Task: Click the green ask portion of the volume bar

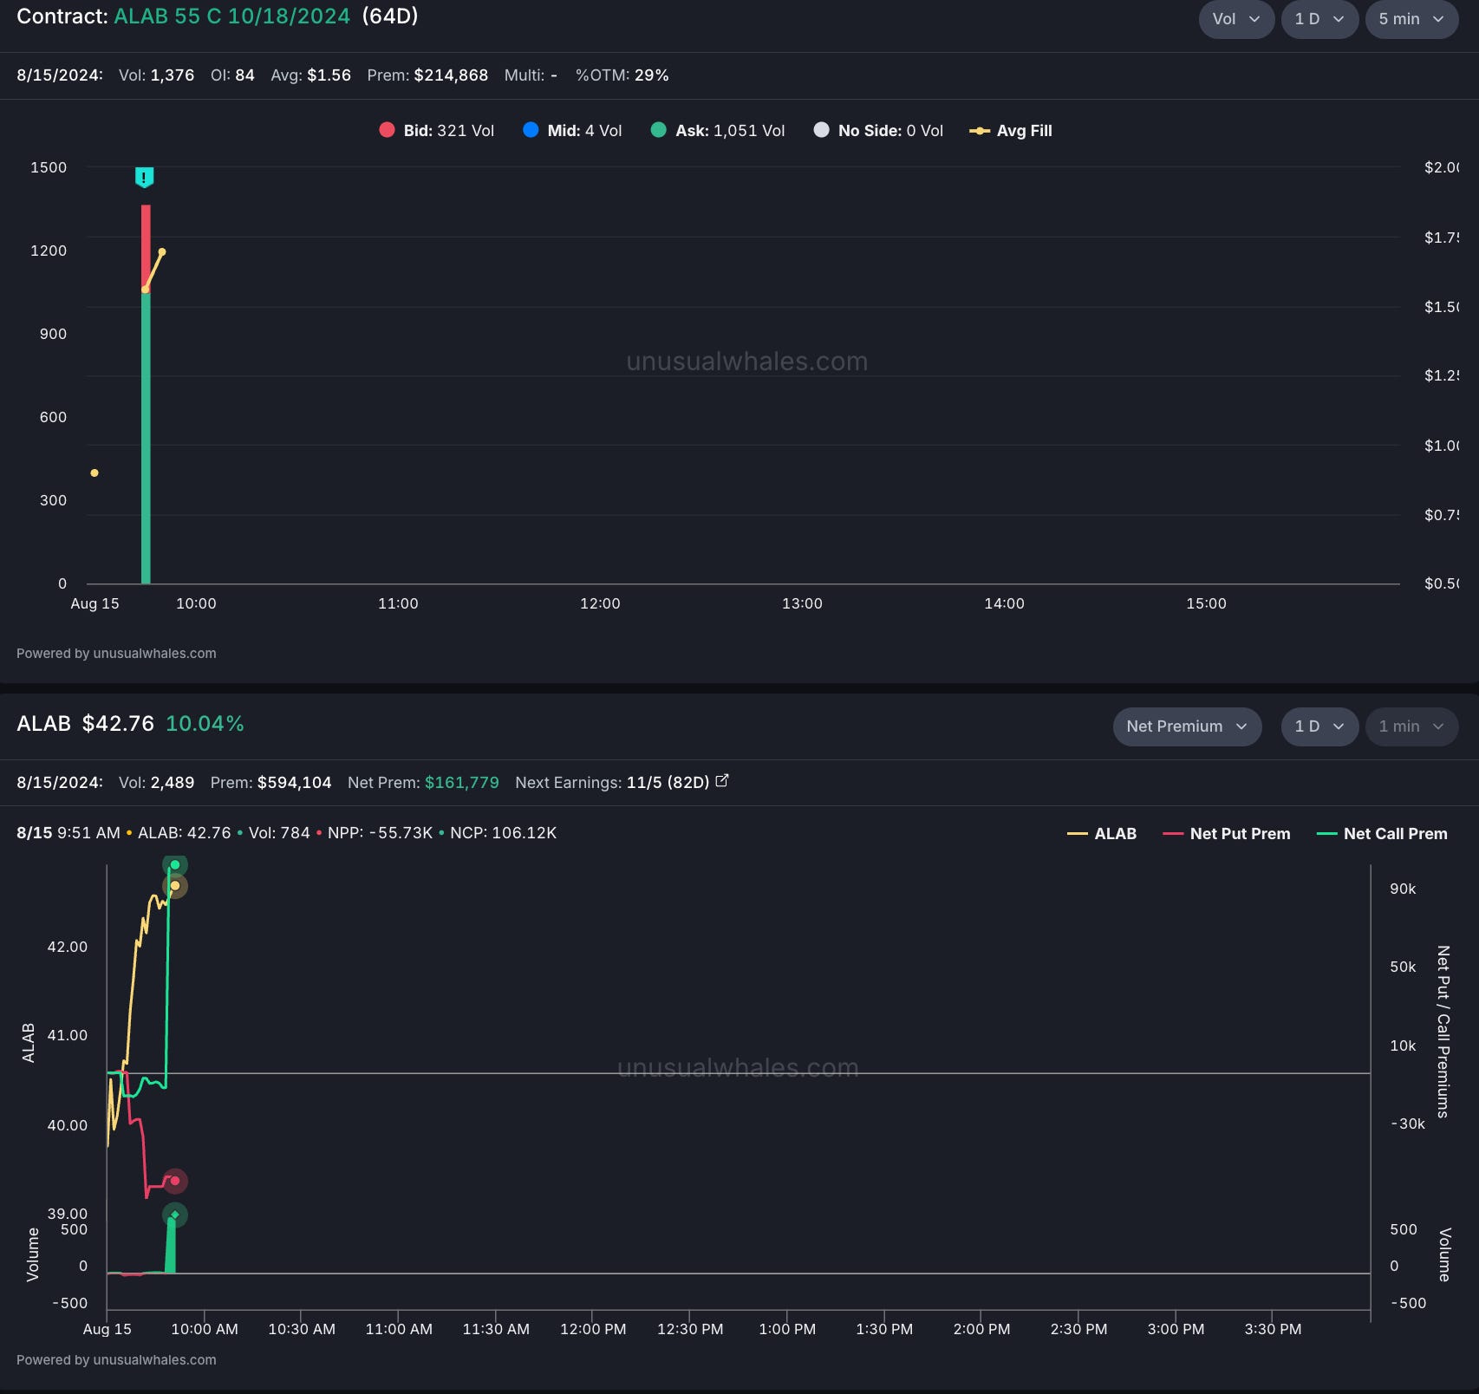Action: pos(146,438)
